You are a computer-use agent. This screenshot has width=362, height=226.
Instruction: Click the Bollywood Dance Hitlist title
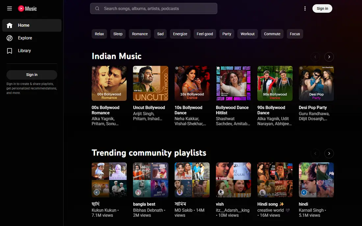pyautogui.click(x=232, y=110)
